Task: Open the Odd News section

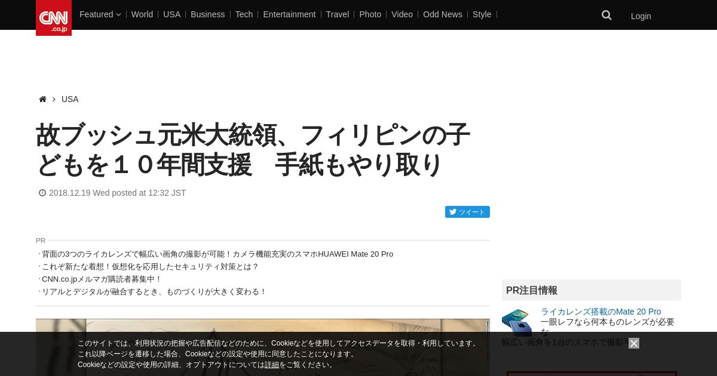Action: [x=443, y=14]
